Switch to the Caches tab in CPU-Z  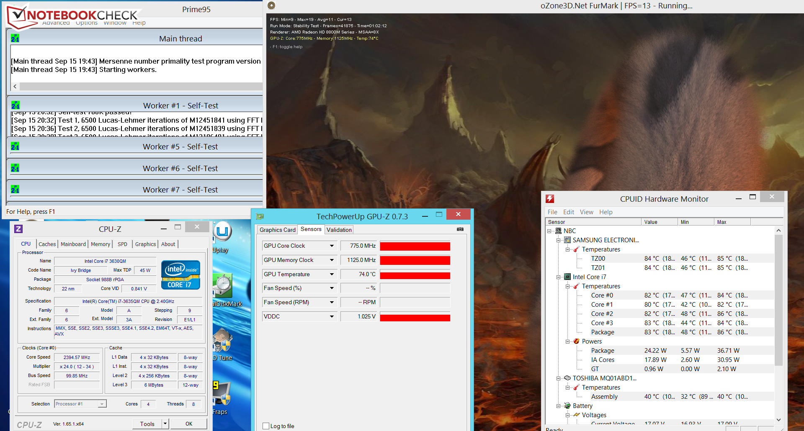pos(47,244)
